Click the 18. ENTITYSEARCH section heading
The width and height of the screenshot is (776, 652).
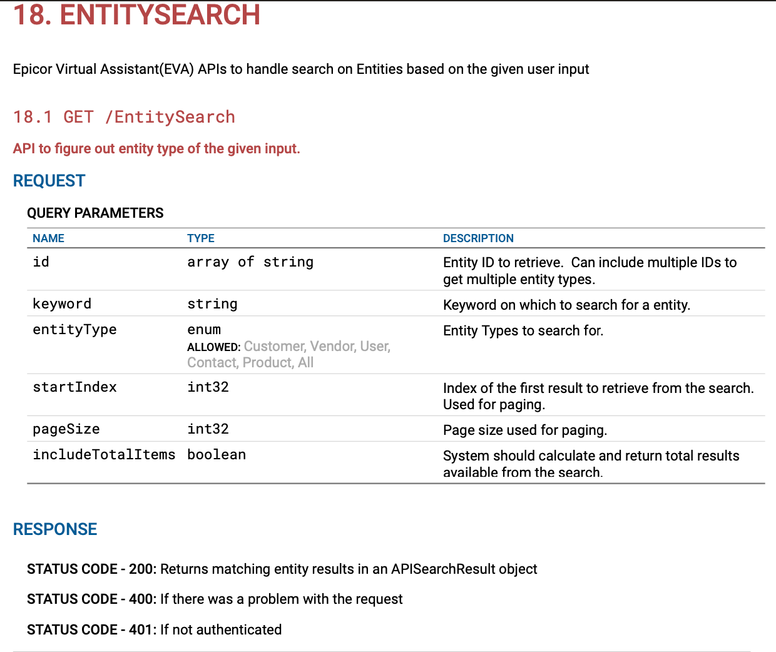[136, 15]
